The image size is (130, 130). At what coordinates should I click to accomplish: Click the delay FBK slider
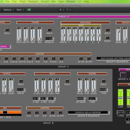pos(57,85)
